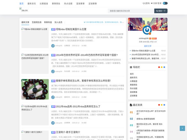
Task: Click thumbnail of 2014年巴西世界杯冠军 article
Action: pos(35,64)
